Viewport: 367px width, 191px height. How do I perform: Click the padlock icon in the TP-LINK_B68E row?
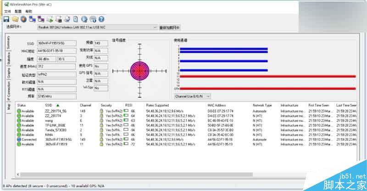point(102,125)
